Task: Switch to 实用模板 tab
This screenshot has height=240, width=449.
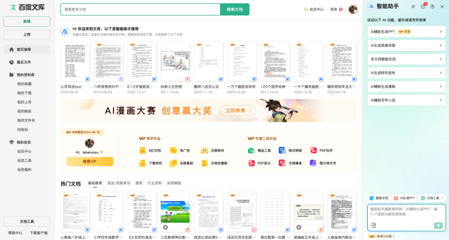Action: click(174, 183)
